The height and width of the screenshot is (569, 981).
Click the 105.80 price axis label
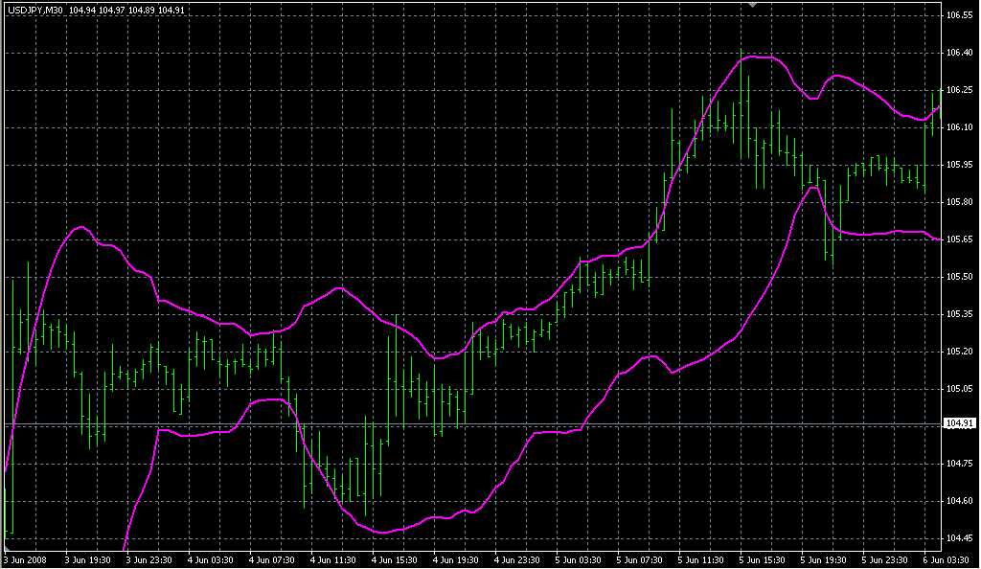pos(959,202)
